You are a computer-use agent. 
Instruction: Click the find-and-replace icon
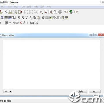click(x=46, y=12)
